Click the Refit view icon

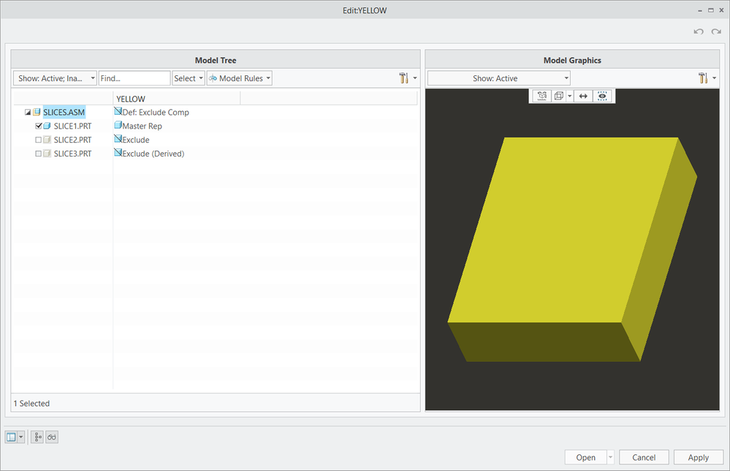(x=542, y=96)
